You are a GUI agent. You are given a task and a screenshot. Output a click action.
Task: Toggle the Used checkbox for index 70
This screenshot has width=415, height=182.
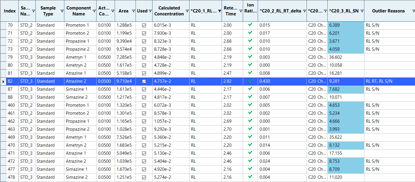(x=144, y=25)
